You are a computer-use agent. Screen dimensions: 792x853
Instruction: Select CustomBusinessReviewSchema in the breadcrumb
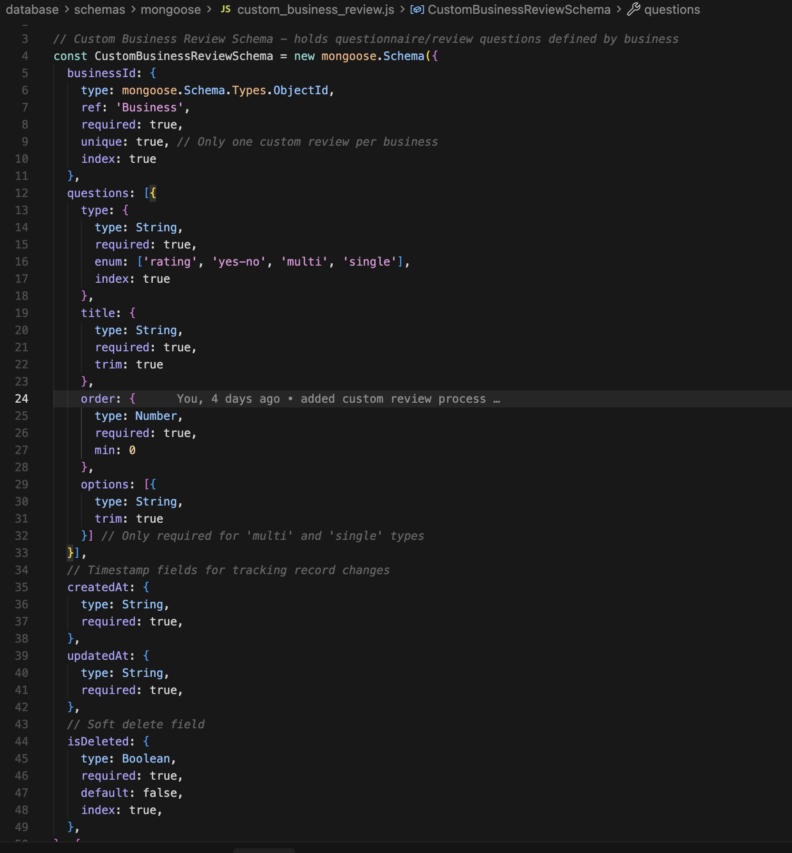coord(518,9)
